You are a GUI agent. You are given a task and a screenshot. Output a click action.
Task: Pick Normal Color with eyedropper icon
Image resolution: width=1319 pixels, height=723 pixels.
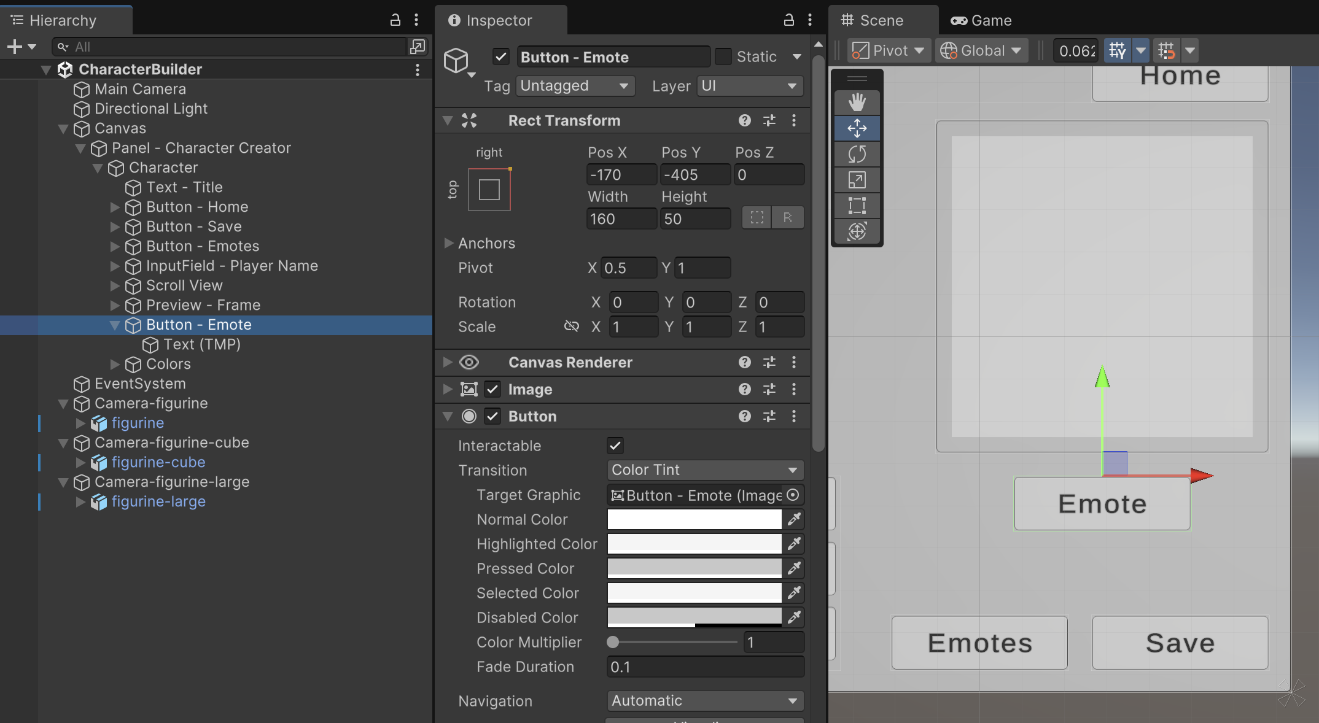coord(794,519)
